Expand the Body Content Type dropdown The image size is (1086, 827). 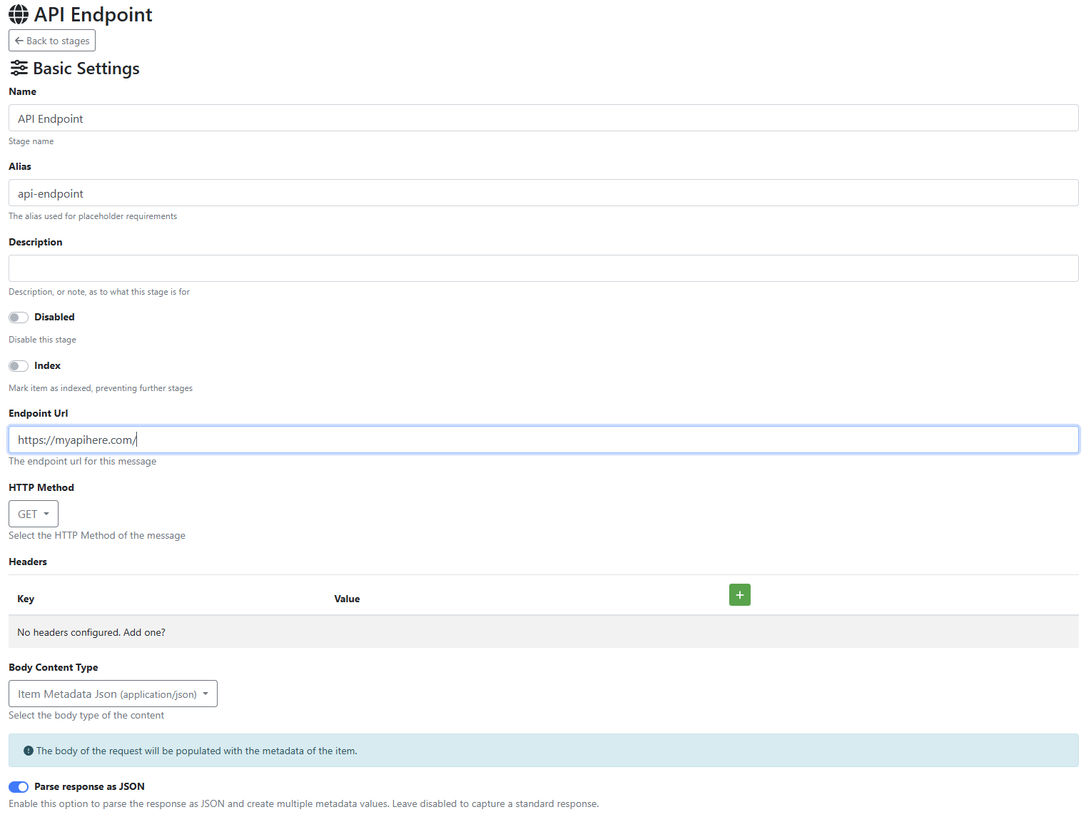tap(113, 694)
